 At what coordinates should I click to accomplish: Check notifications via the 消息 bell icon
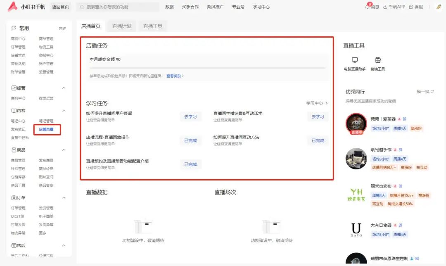[368, 7]
